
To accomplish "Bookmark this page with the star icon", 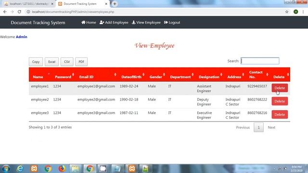I will pyautogui.click(x=287, y=12).
